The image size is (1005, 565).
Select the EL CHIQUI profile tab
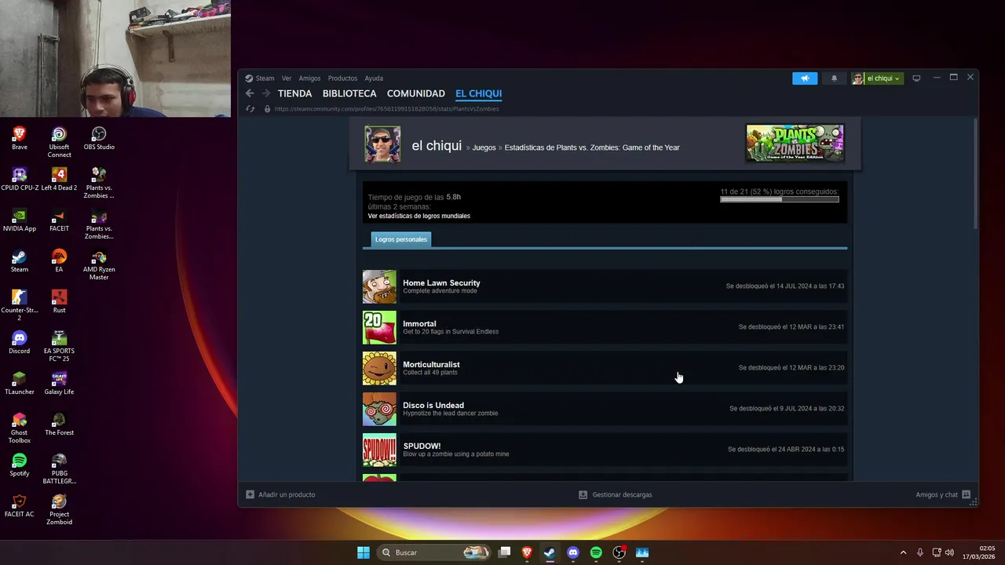[478, 93]
